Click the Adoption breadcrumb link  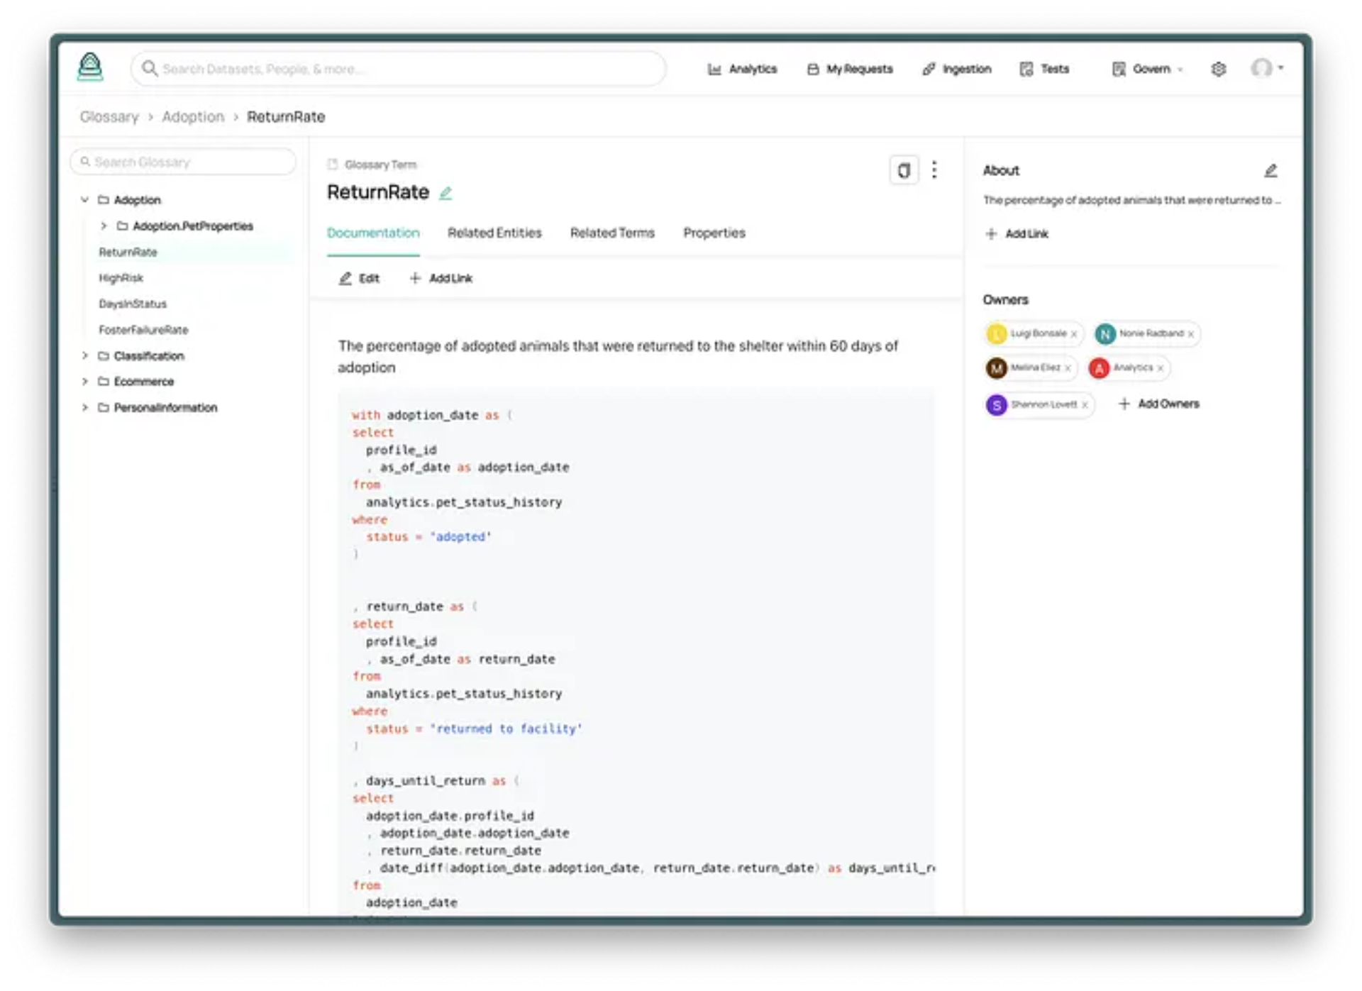click(193, 116)
